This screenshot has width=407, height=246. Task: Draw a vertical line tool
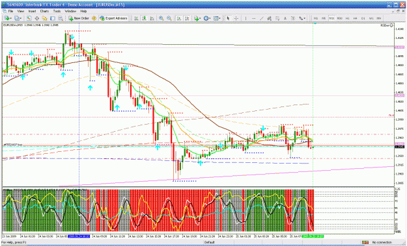coord(246,18)
